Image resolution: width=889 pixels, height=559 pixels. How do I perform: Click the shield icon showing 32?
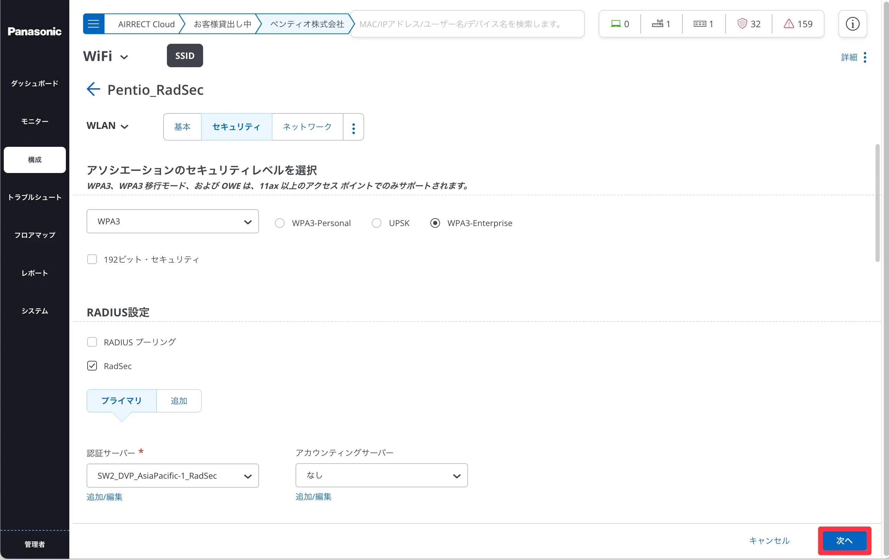pos(748,24)
